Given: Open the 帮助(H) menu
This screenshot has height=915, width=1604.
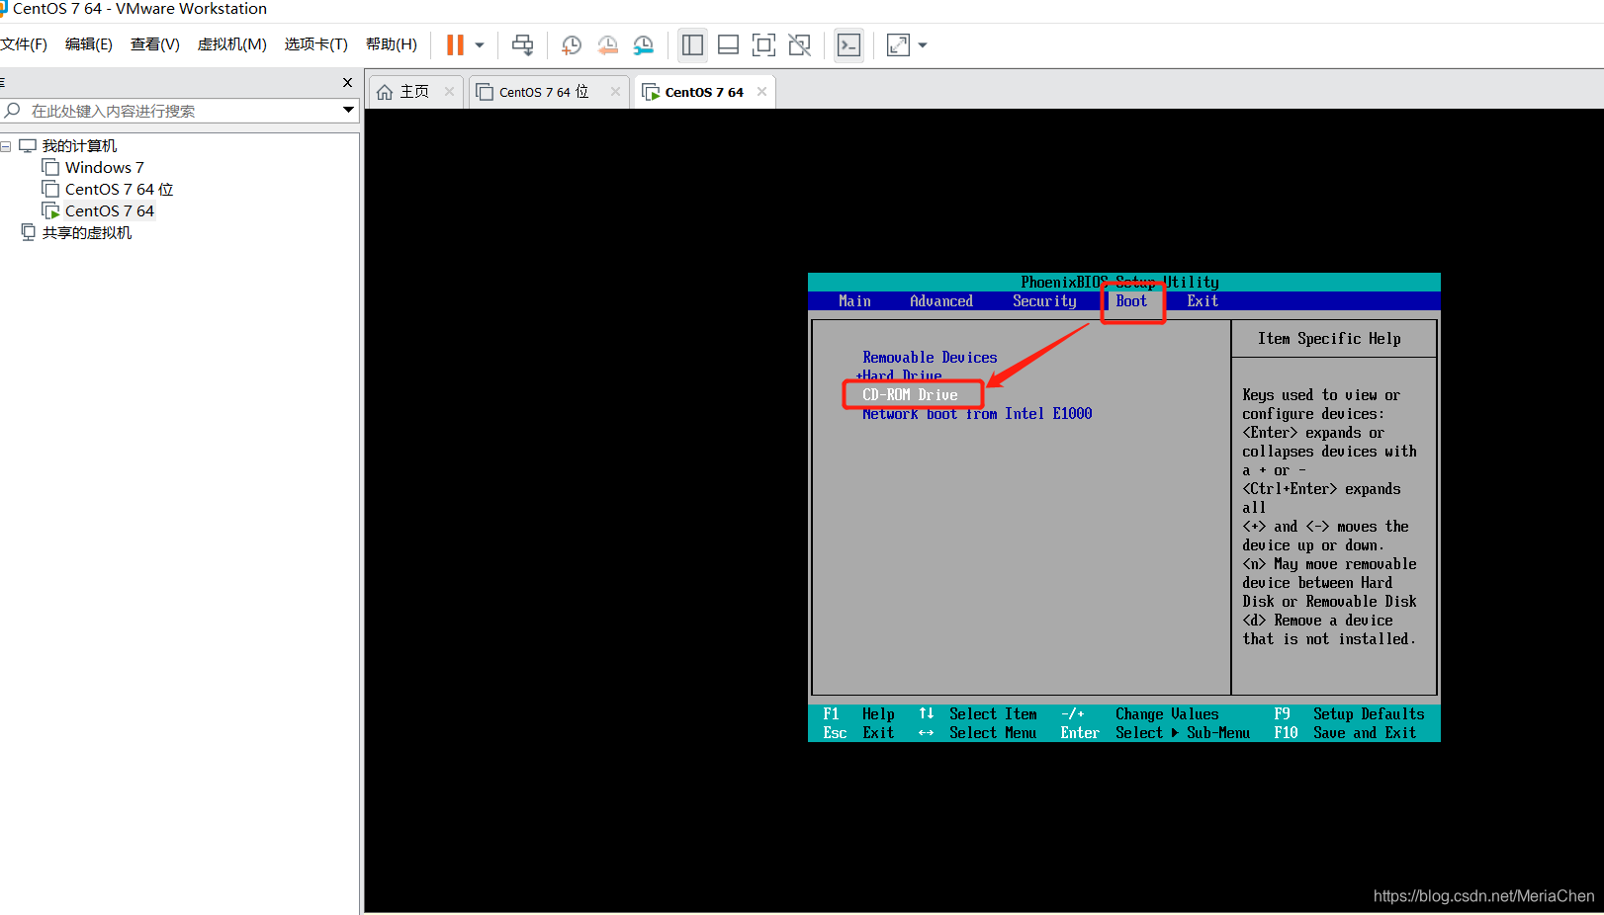Looking at the screenshot, I should point(392,44).
